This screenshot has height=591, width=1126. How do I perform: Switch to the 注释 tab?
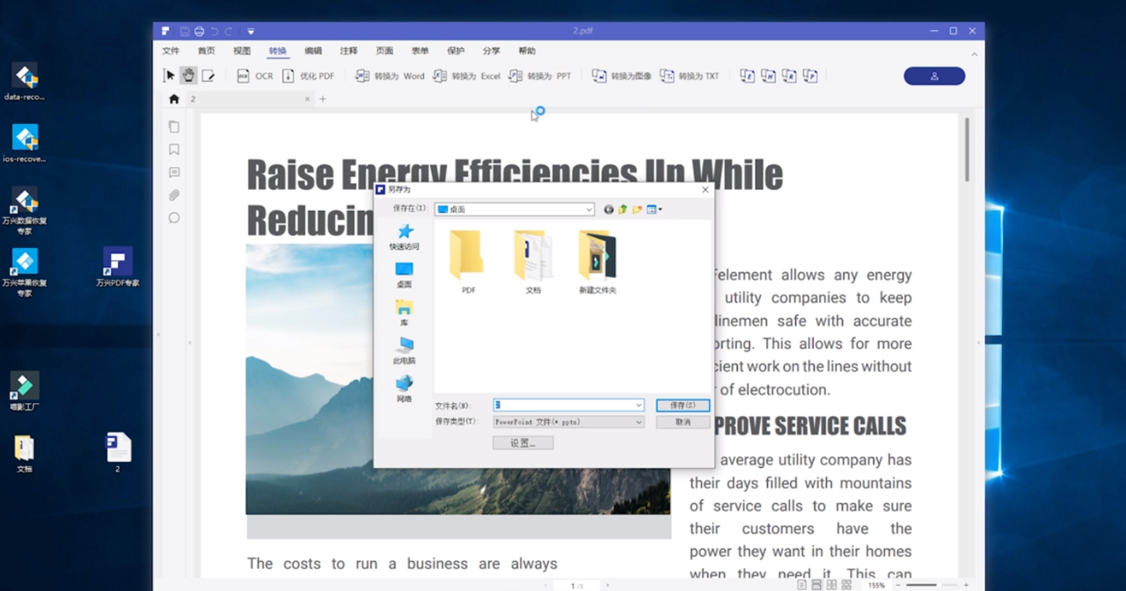click(x=348, y=51)
